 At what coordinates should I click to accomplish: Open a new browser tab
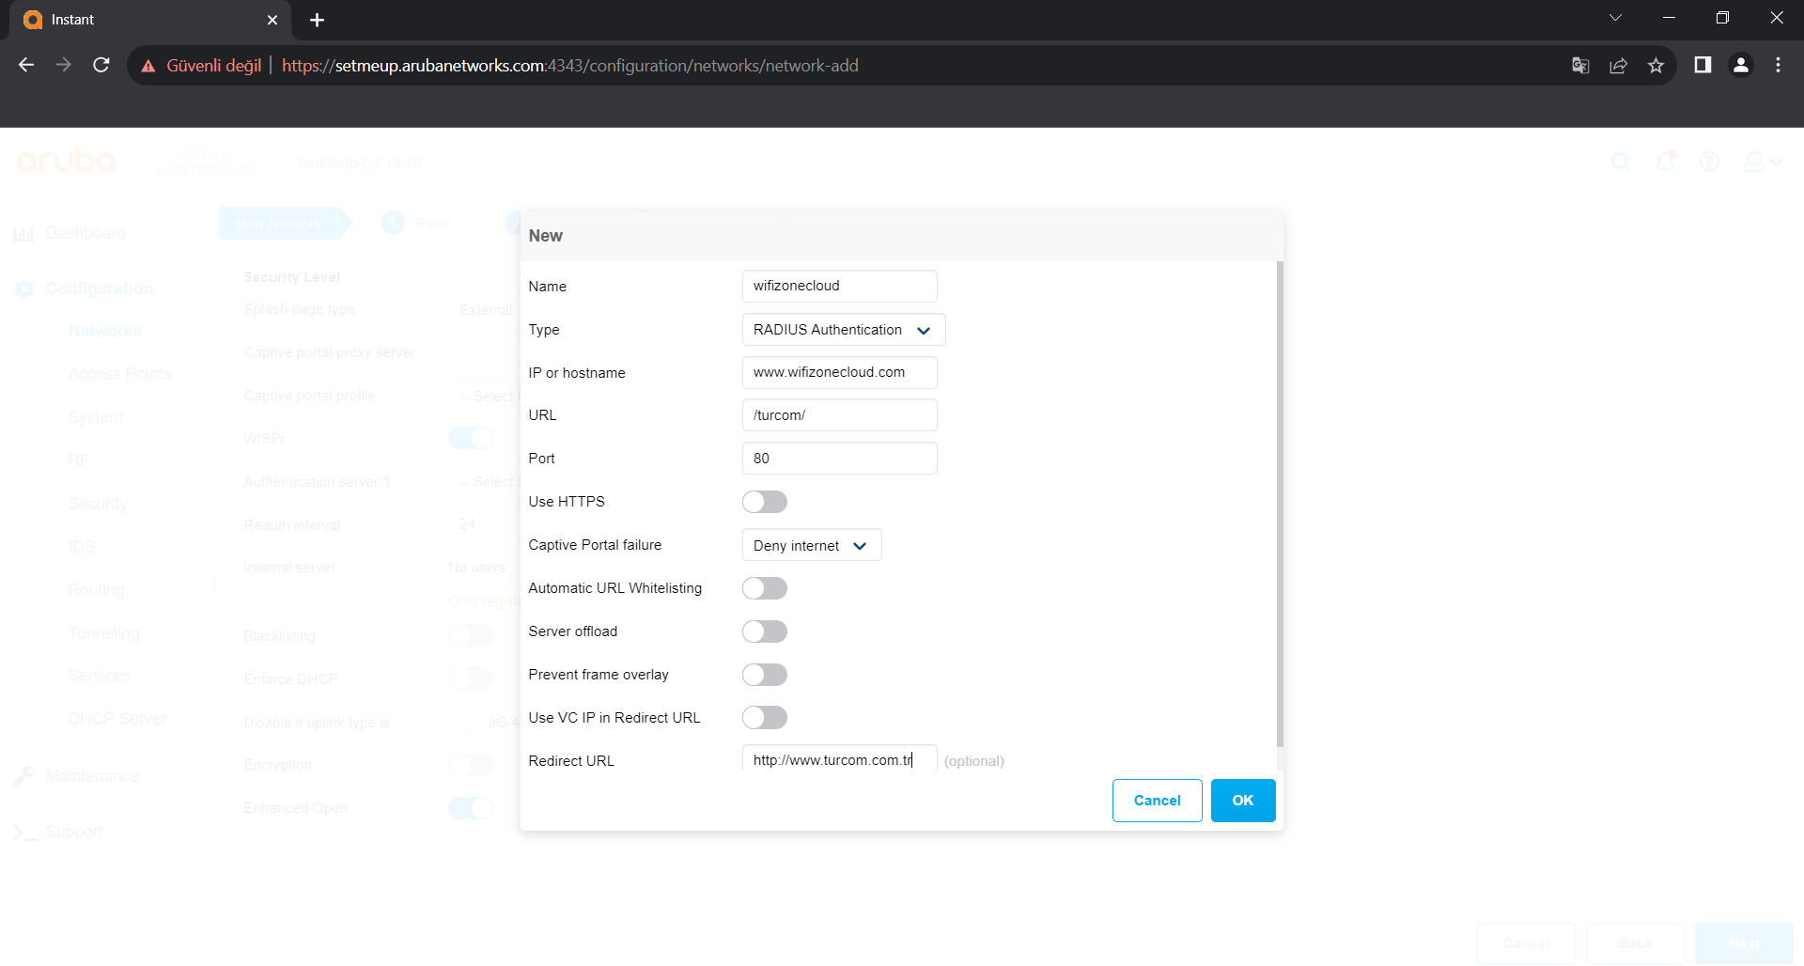[318, 20]
